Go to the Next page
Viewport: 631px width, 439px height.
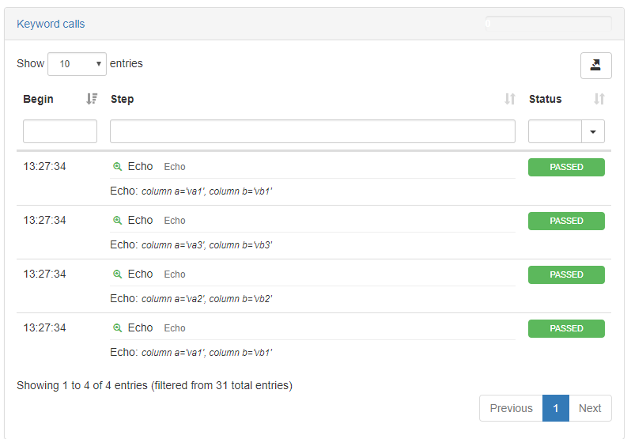[590, 408]
